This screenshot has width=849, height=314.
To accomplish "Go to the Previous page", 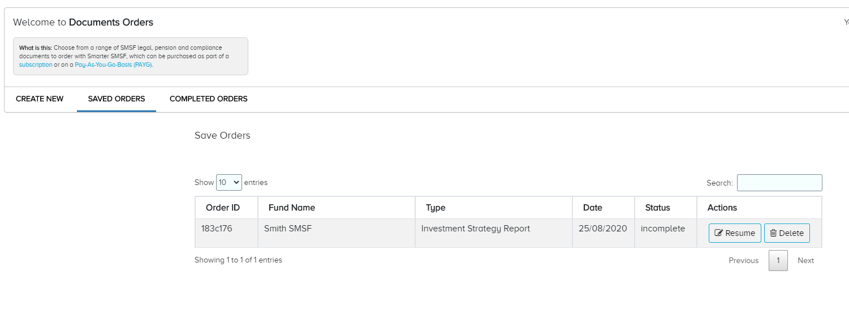I will pos(743,260).
